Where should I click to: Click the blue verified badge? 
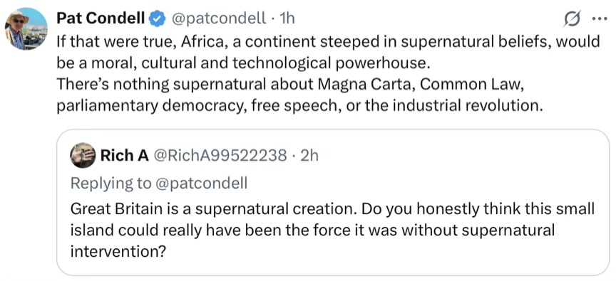pyautogui.click(x=158, y=18)
